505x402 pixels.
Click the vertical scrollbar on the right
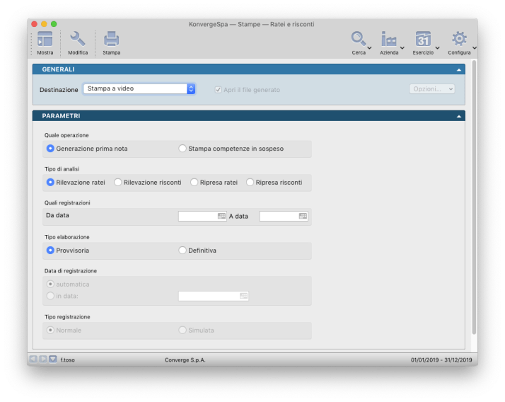click(473, 198)
